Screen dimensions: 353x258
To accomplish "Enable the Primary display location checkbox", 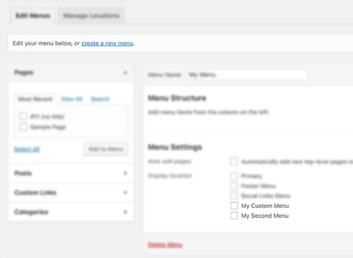I will click(234, 176).
